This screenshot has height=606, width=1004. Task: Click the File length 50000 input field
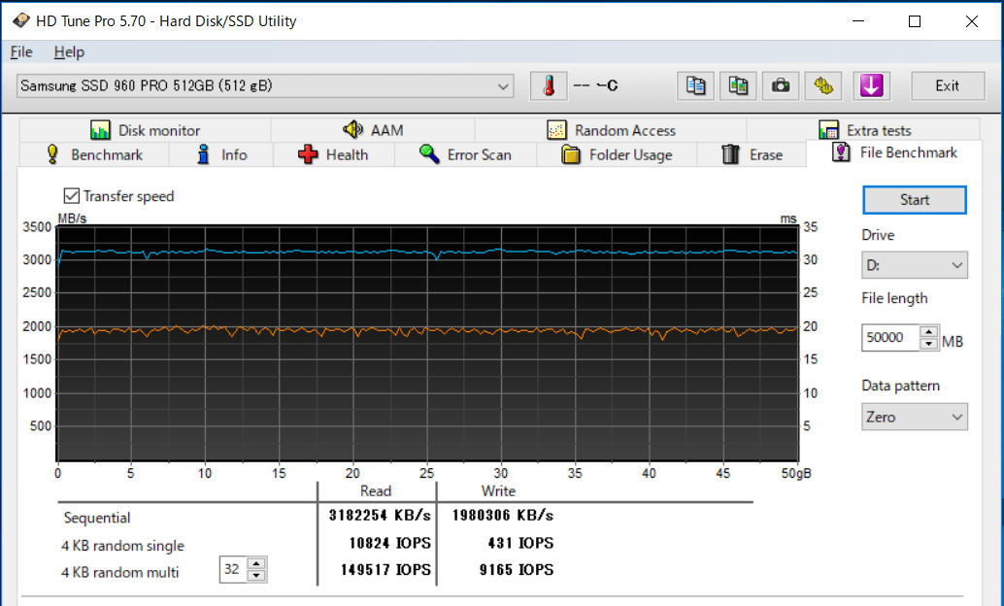click(x=890, y=338)
